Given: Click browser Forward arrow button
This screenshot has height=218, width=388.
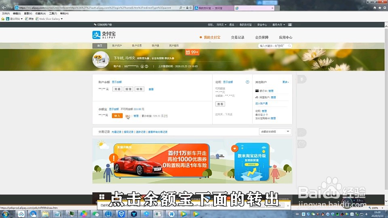Looking at the screenshot, I should coord(11,8).
